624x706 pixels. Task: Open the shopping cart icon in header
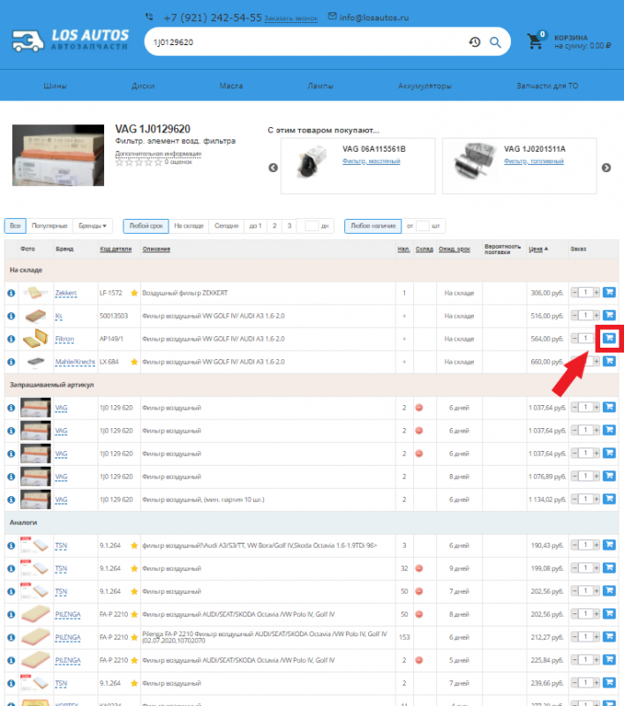536,41
